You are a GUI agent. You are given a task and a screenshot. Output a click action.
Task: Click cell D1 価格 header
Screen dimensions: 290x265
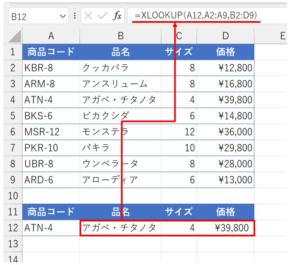[x=225, y=52]
